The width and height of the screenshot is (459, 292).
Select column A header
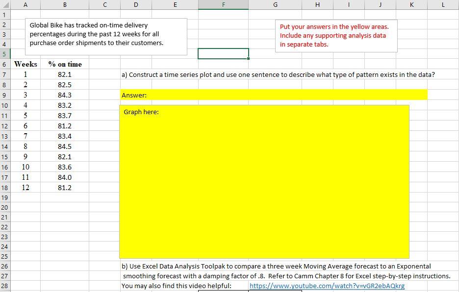[25, 4]
